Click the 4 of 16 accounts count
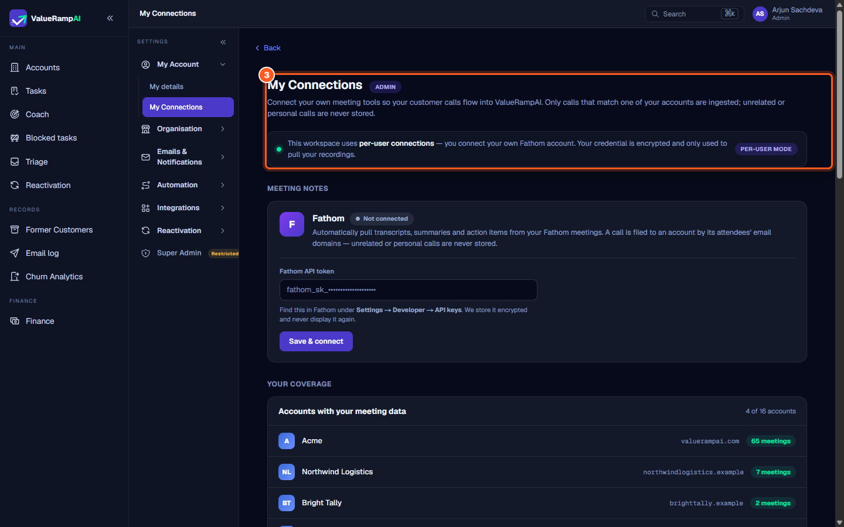 [771, 411]
